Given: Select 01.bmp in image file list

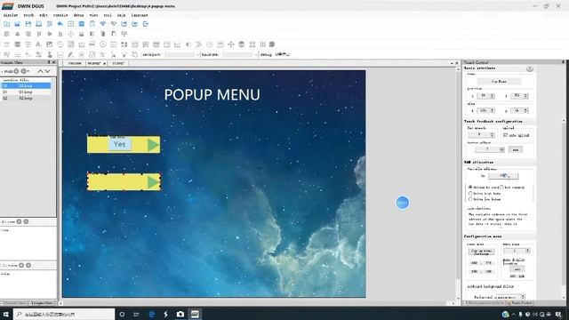Looking at the screenshot, I should (26, 92).
